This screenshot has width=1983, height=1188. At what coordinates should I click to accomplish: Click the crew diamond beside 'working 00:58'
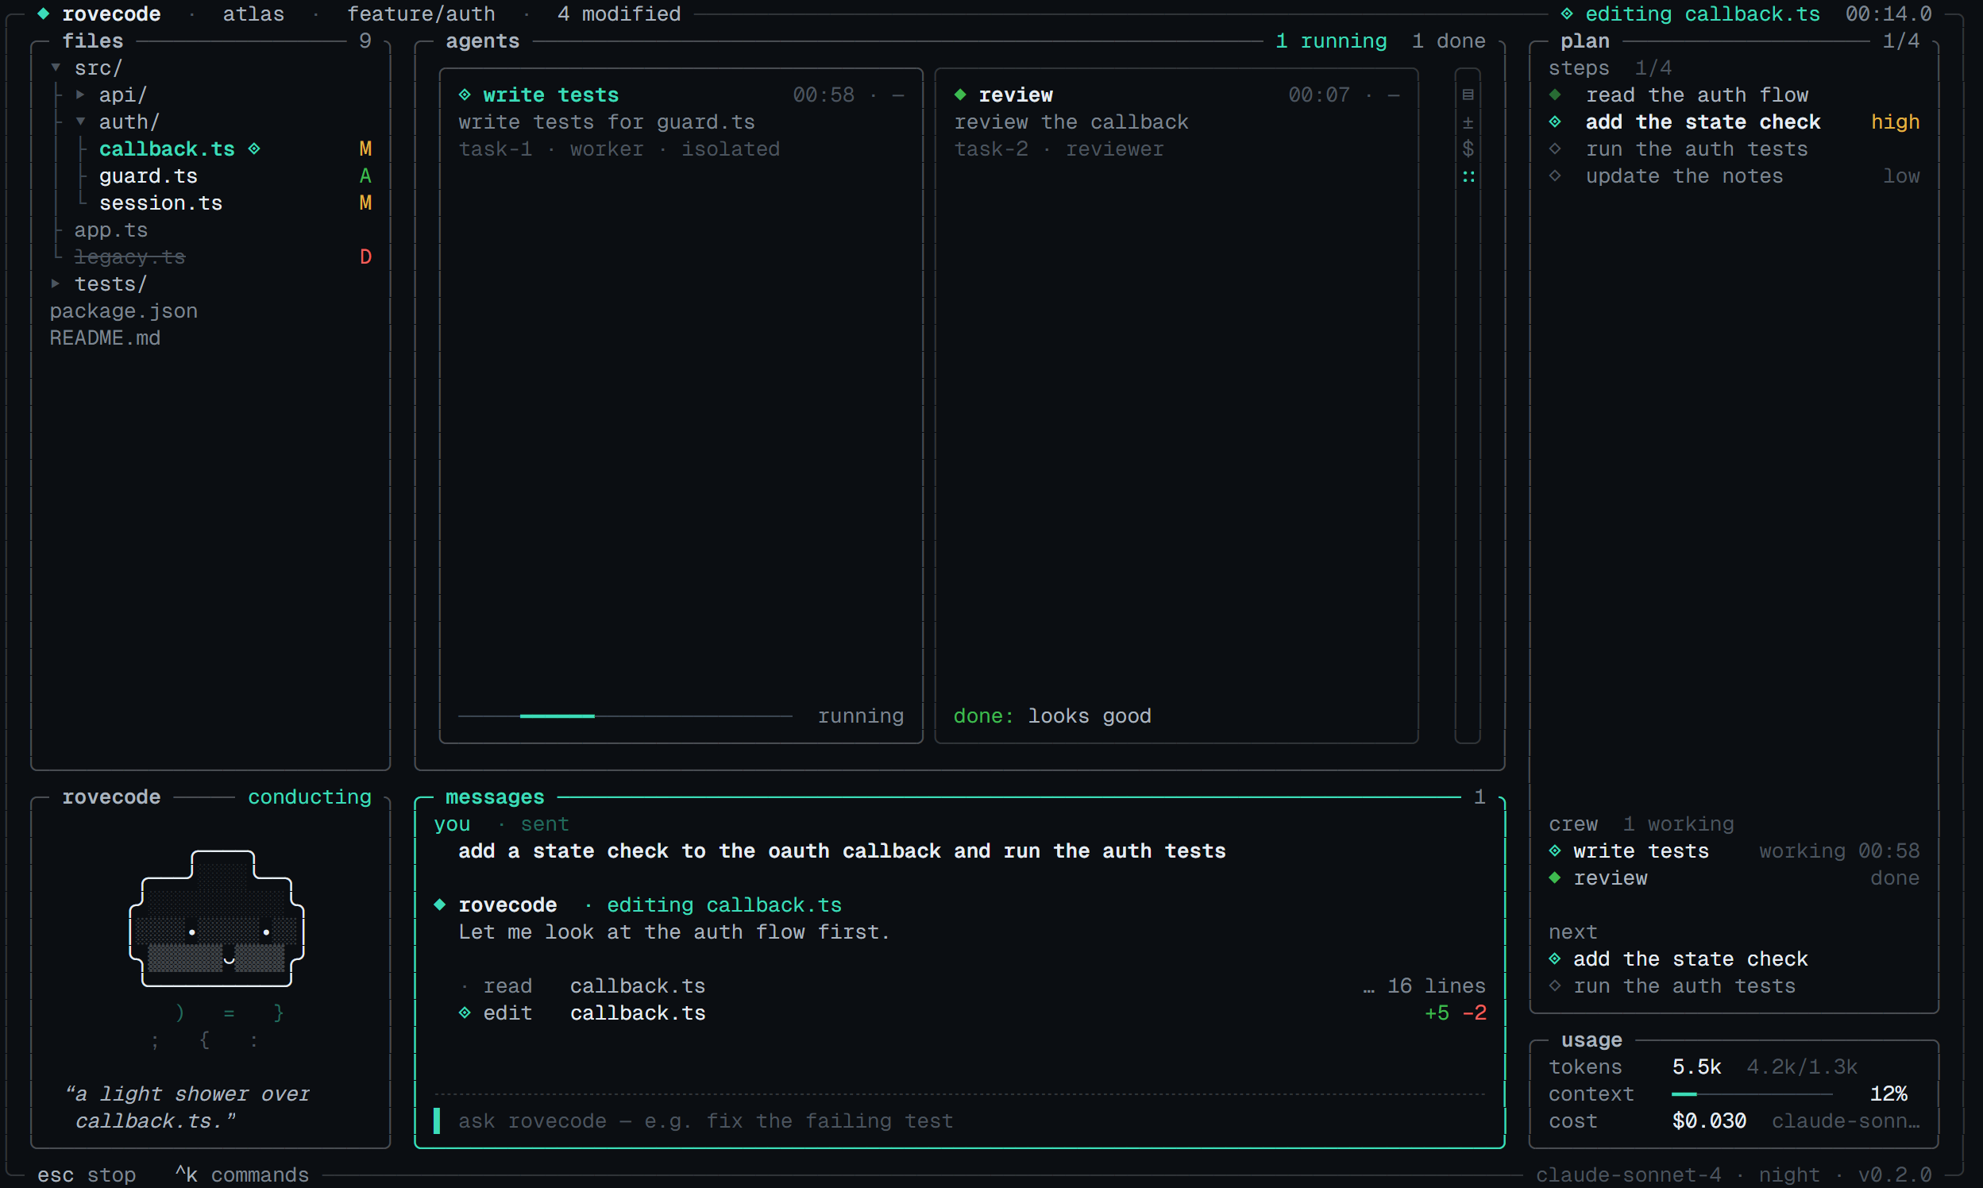1555,850
